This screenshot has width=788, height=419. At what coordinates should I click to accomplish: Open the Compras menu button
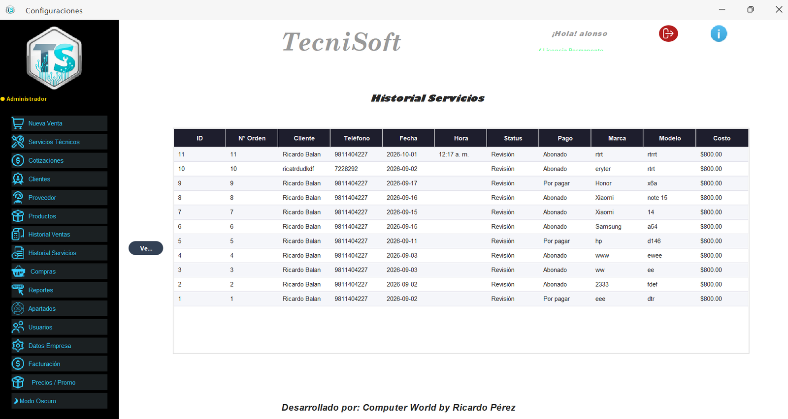[60, 271]
